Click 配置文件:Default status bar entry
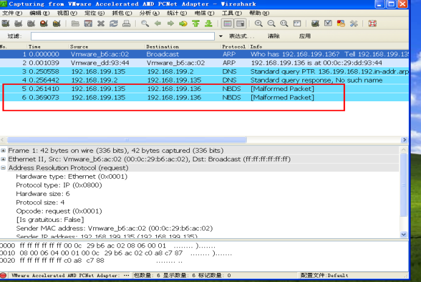Image resolution: width=421 pixels, height=282 pixels. [324, 275]
